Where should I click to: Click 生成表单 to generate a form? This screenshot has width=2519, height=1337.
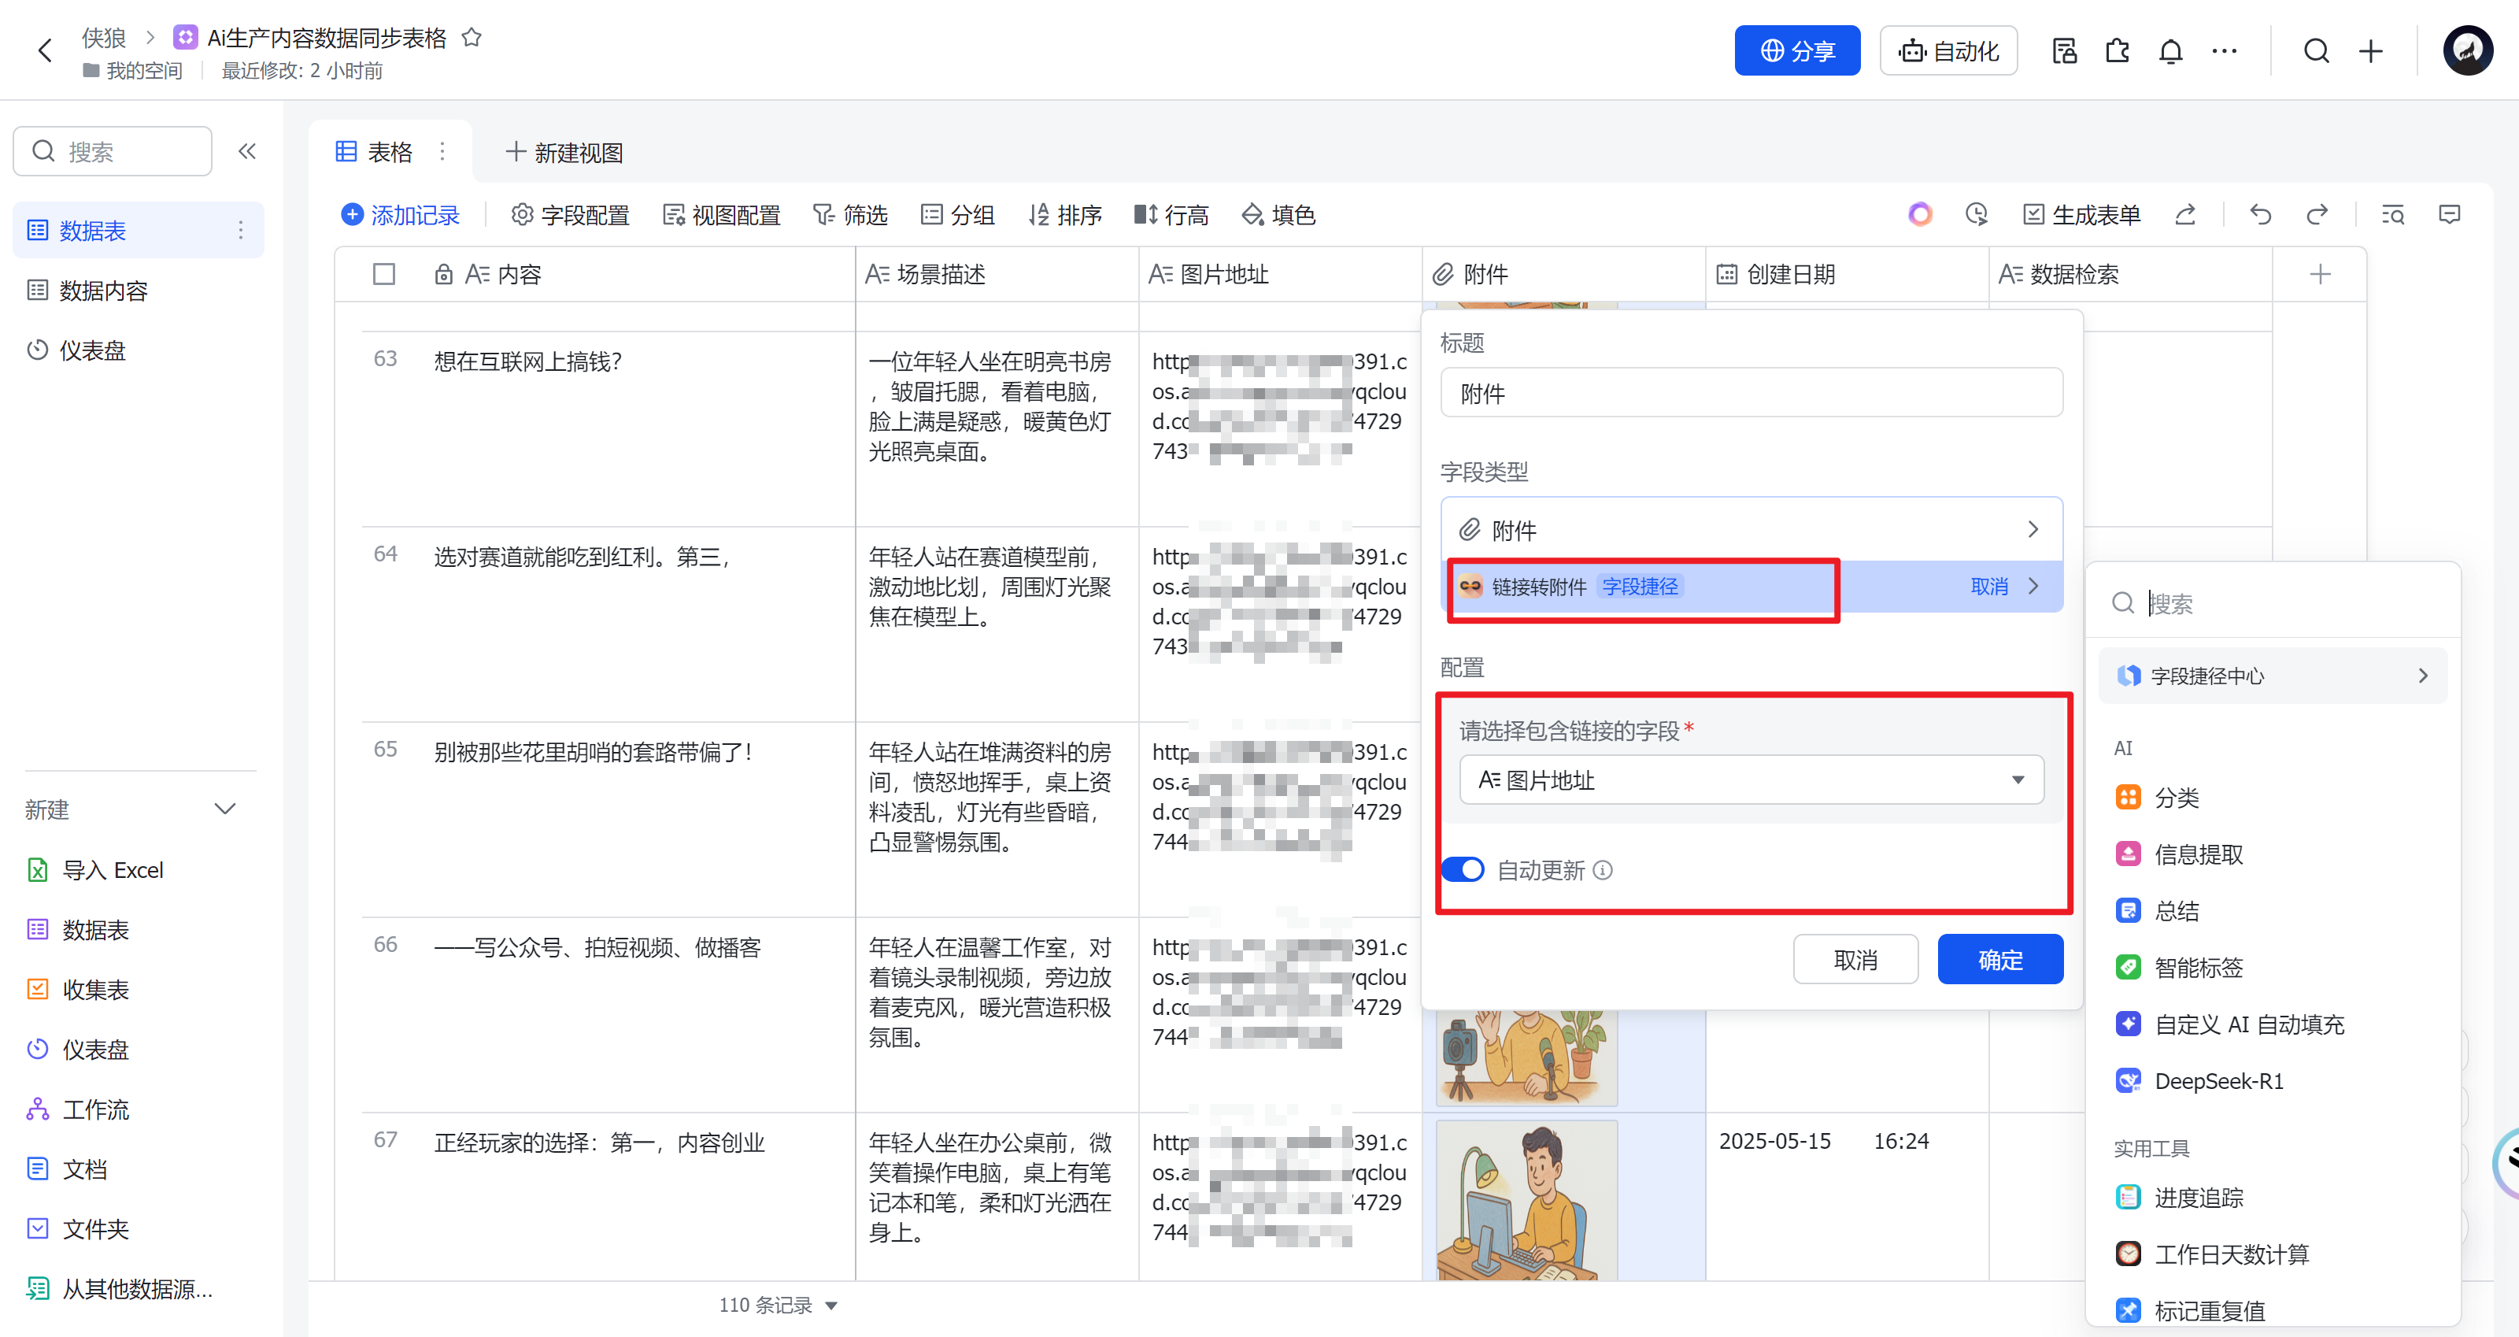[2082, 215]
